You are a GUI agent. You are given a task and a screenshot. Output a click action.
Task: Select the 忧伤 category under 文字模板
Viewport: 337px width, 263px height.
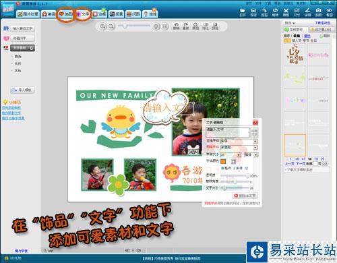pos(18,63)
